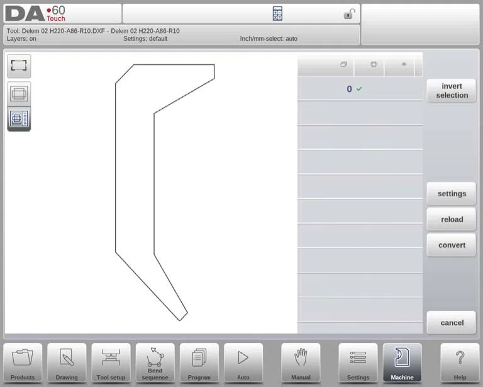Click the 'Settings: default' text
Screen dimensions: 483x387
[145, 38]
